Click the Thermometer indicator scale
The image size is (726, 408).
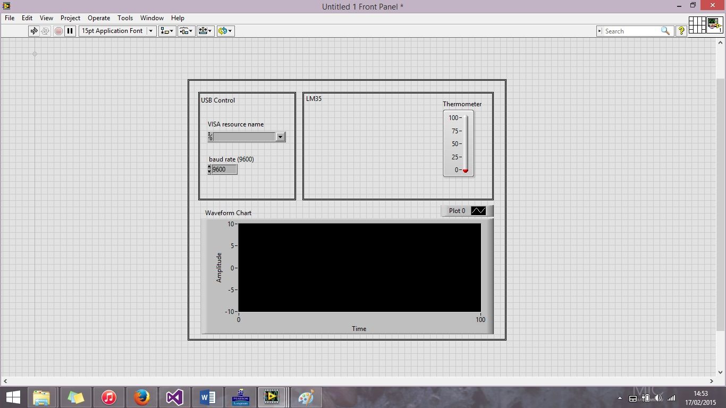pos(455,143)
